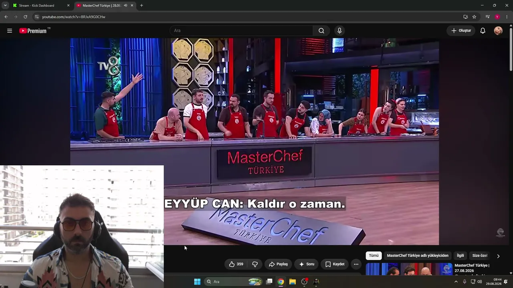Click the Soru ask button
Screen dimensions: 513x288
[307, 264]
